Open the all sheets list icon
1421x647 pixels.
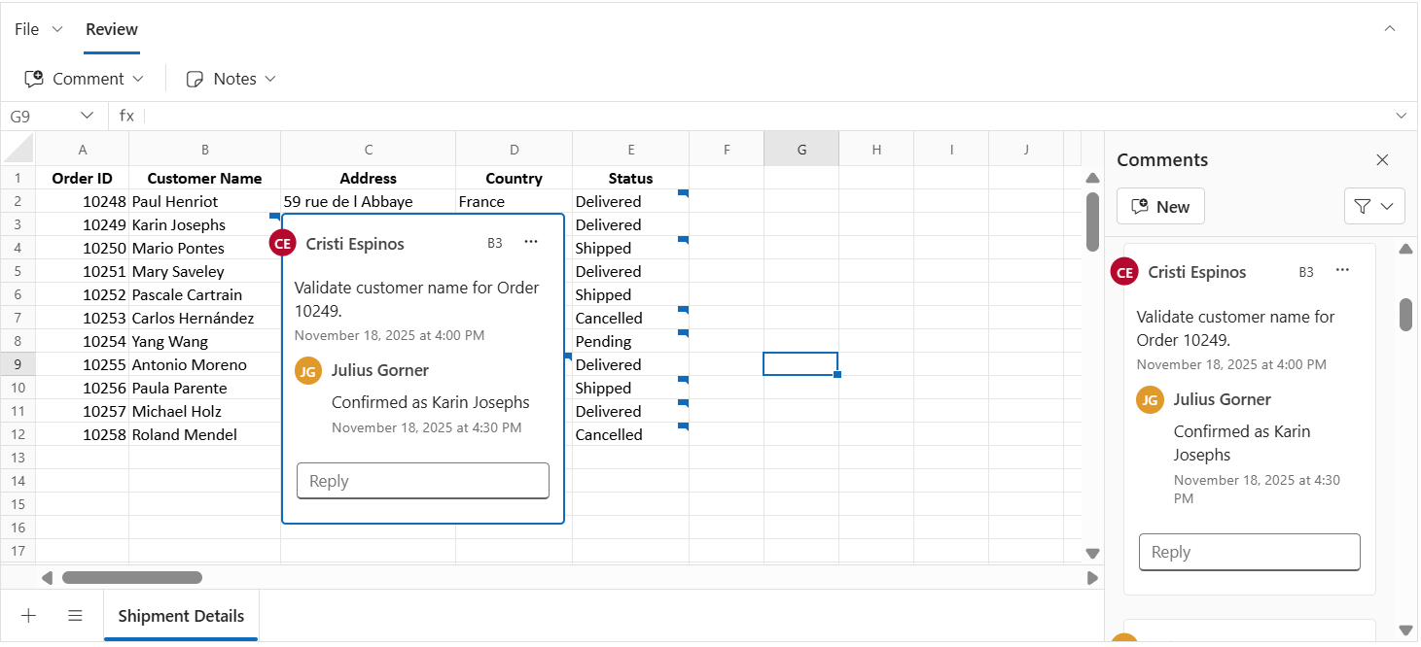coord(75,615)
